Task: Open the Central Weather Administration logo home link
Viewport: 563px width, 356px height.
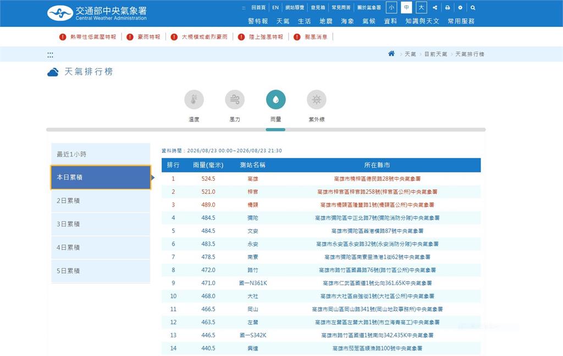Action: tap(97, 13)
